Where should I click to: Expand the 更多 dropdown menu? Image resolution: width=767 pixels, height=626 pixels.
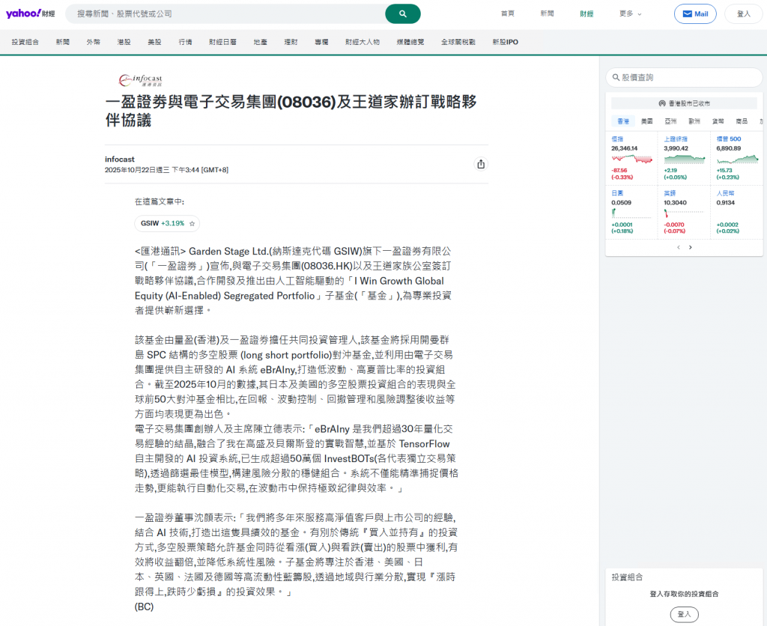click(631, 13)
